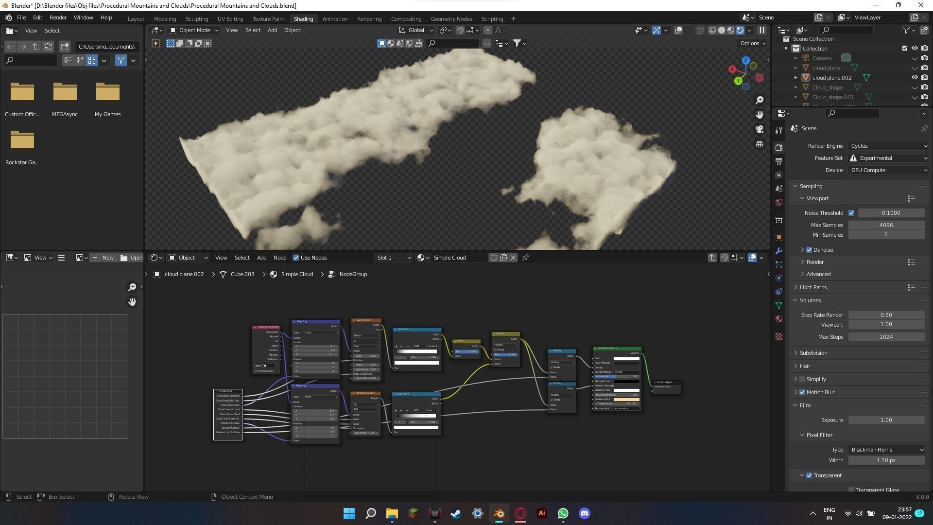
Task: Select wireframe viewport shading icon
Action: point(712,30)
